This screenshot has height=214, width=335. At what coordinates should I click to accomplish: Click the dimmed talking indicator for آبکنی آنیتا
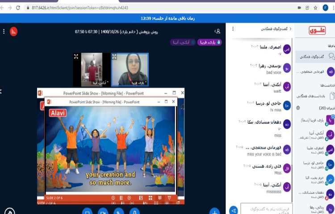point(183,42)
